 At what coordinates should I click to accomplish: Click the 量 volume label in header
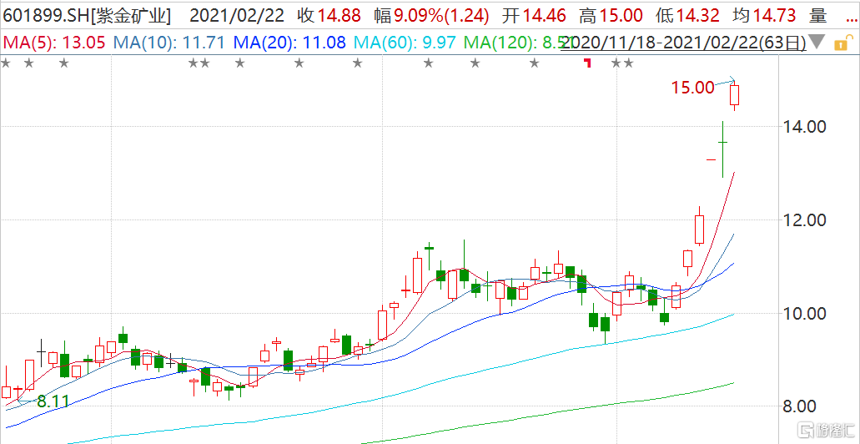pos(841,15)
